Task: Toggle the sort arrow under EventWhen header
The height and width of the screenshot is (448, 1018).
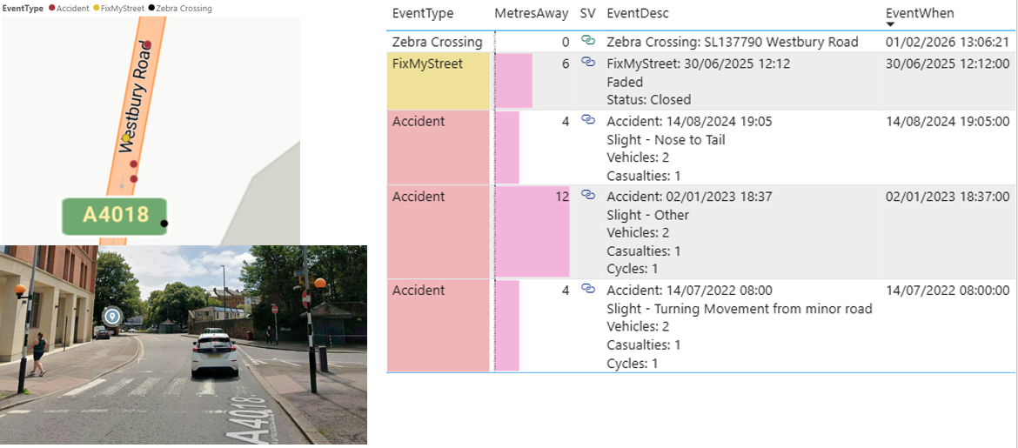Action: tap(890, 24)
